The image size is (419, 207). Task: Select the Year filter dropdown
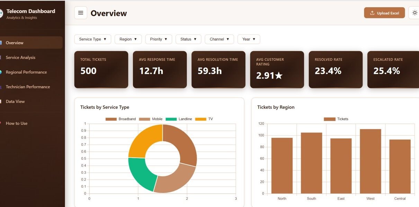point(249,39)
